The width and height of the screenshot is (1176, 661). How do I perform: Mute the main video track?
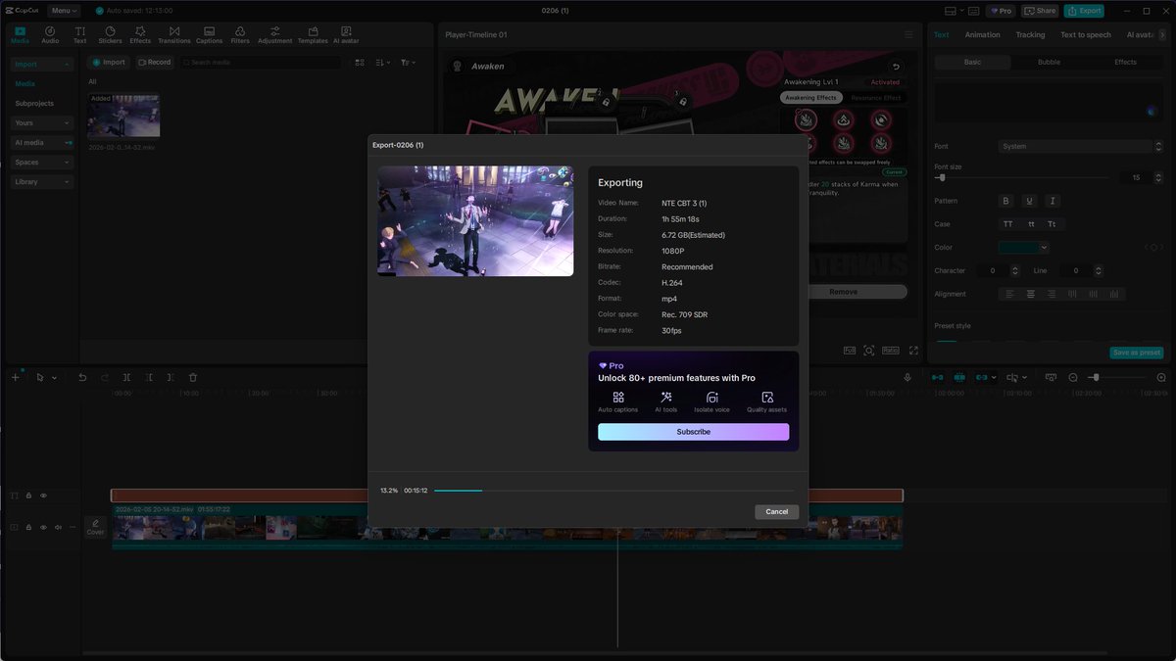coord(58,527)
